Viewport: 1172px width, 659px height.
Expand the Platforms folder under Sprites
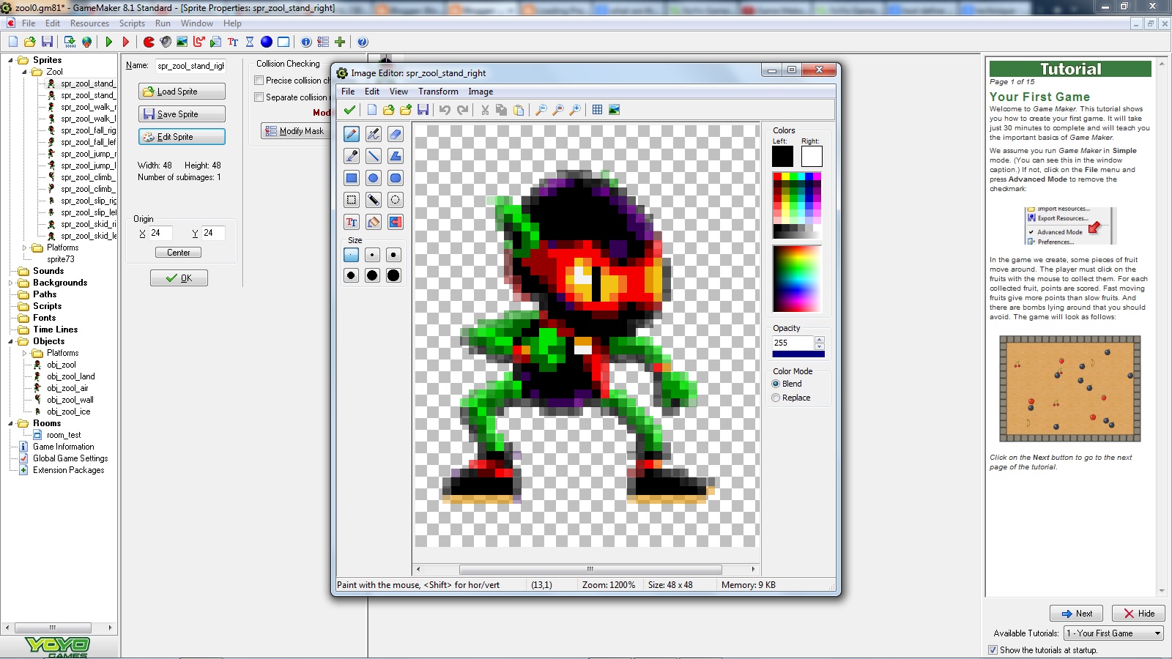click(x=24, y=247)
